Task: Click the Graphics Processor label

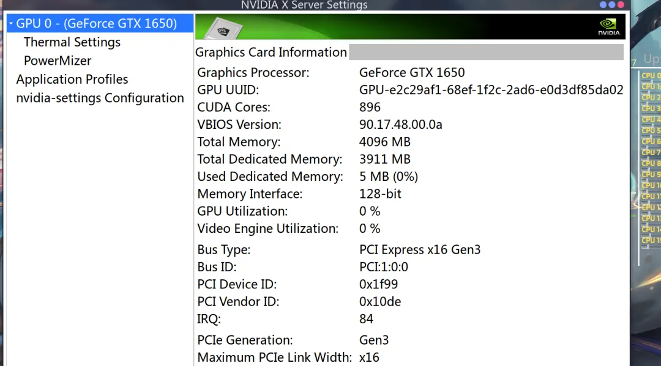Action: tap(253, 72)
